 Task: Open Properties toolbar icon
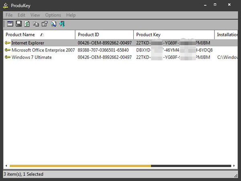(45, 24)
